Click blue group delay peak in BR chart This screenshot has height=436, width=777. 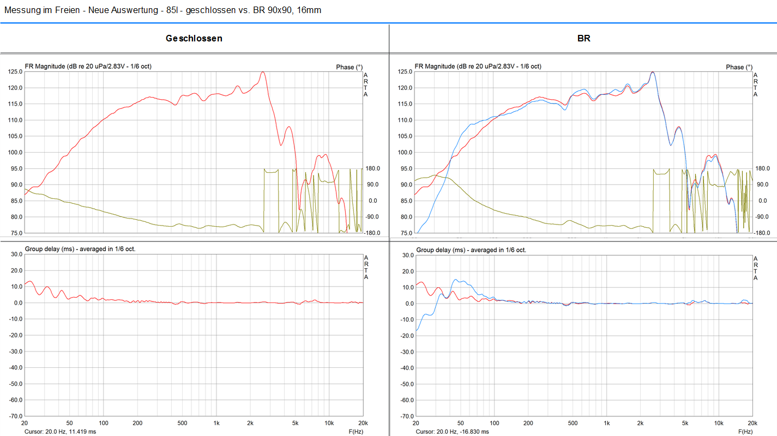tap(456, 280)
